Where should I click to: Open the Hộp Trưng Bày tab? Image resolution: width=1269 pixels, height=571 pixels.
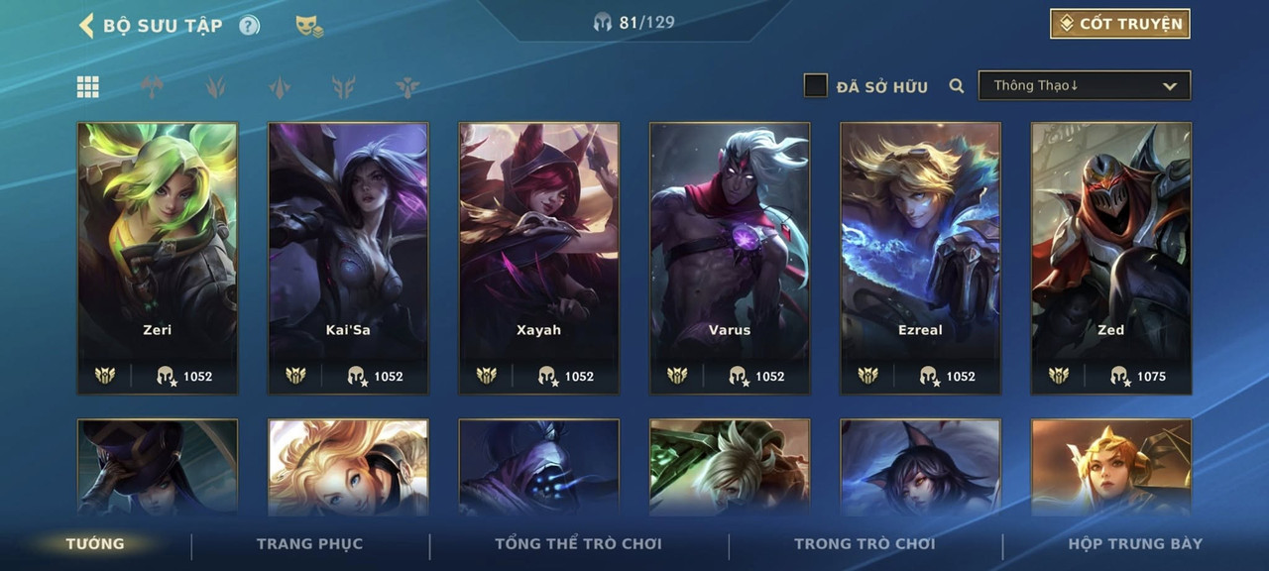[x=1135, y=543]
